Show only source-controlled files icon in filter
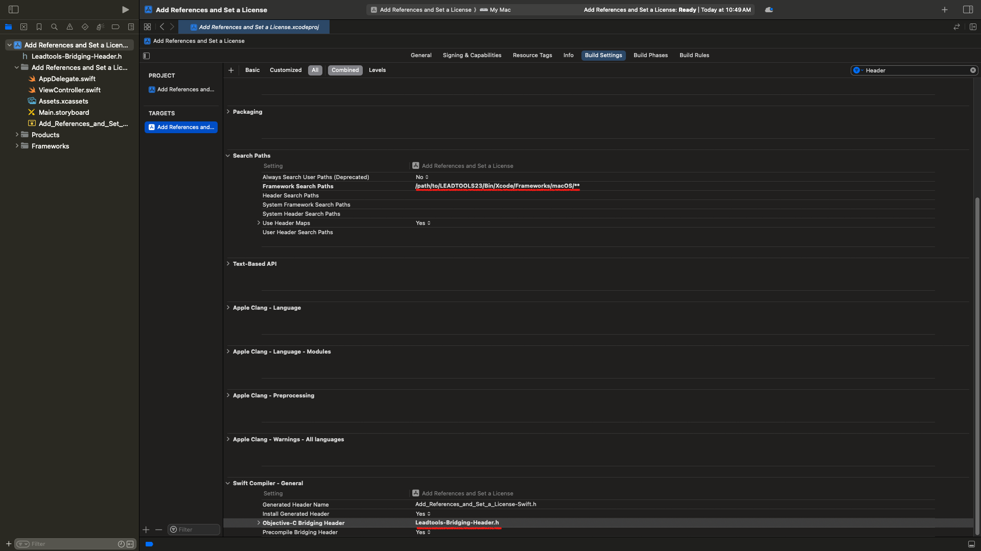This screenshot has width=981, height=551. click(x=130, y=544)
